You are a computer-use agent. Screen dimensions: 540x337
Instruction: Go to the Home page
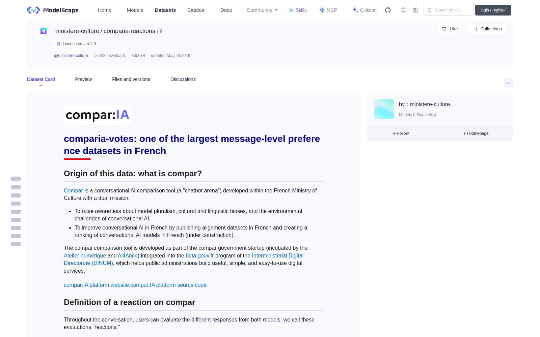(x=105, y=10)
